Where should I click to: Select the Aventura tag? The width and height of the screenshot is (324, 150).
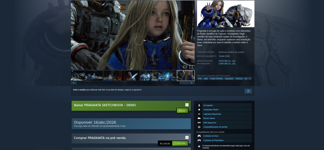pos(239,79)
